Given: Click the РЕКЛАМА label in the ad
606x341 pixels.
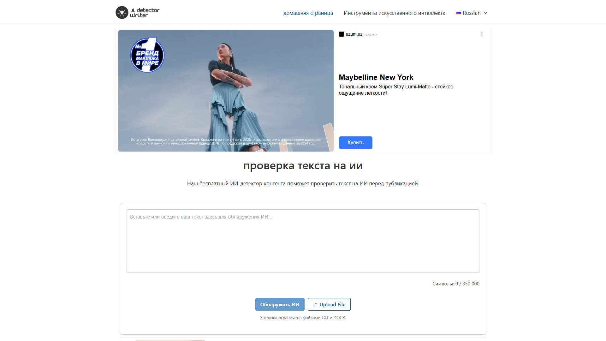Looking at the screenshot, I should click(371, 35).
